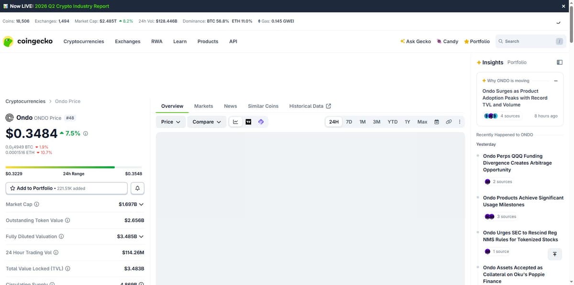This screenshot has width=574, height=285.
Task: Click Add to Portfolio button
Action: [66, 188]
